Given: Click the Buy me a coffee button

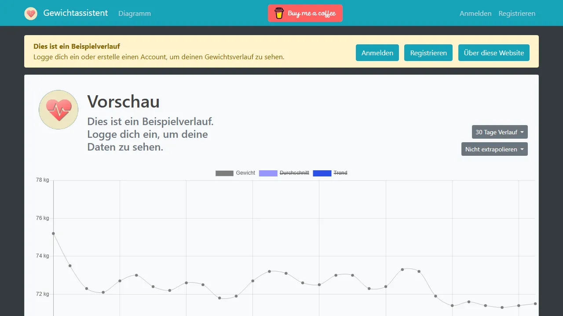Looking at the screenshot, I should pyautogui.click(x=305, y=13).
